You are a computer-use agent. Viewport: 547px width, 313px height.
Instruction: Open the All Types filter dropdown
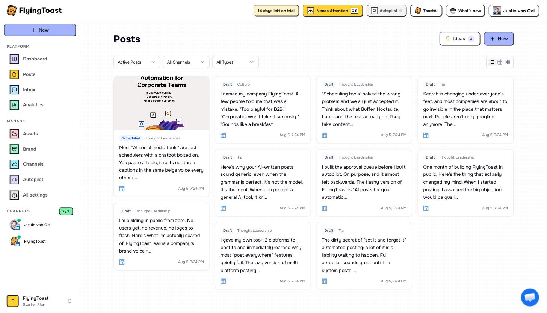[236, 62]
